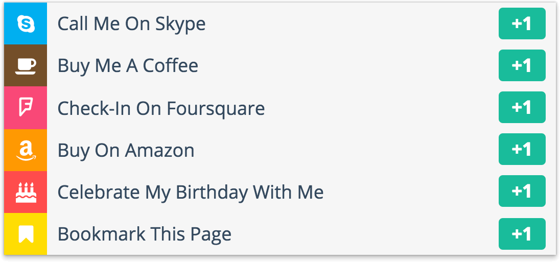This screenshot has width=560, height=262.
Task: Select Celebrate My Birthday With Me text
Action: click(x=191, y=193)
